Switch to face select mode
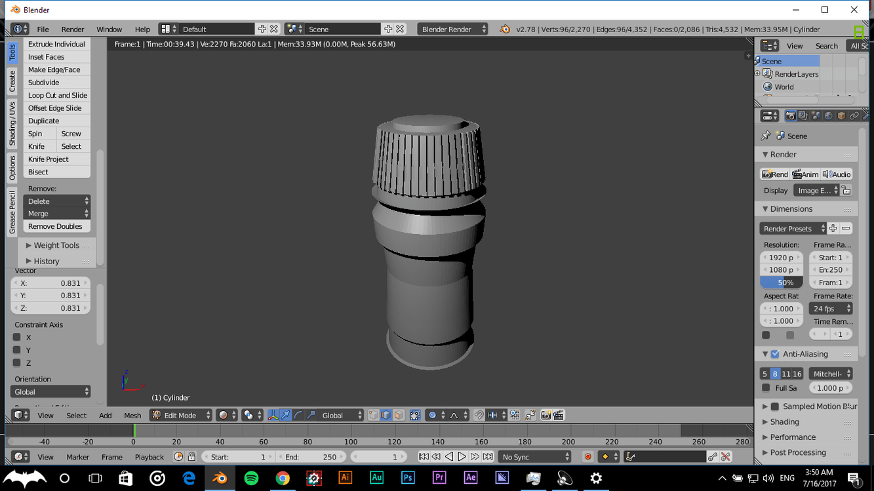Image resolution: width=874 pixels, height=491 pixels. [x=399, y=415]
